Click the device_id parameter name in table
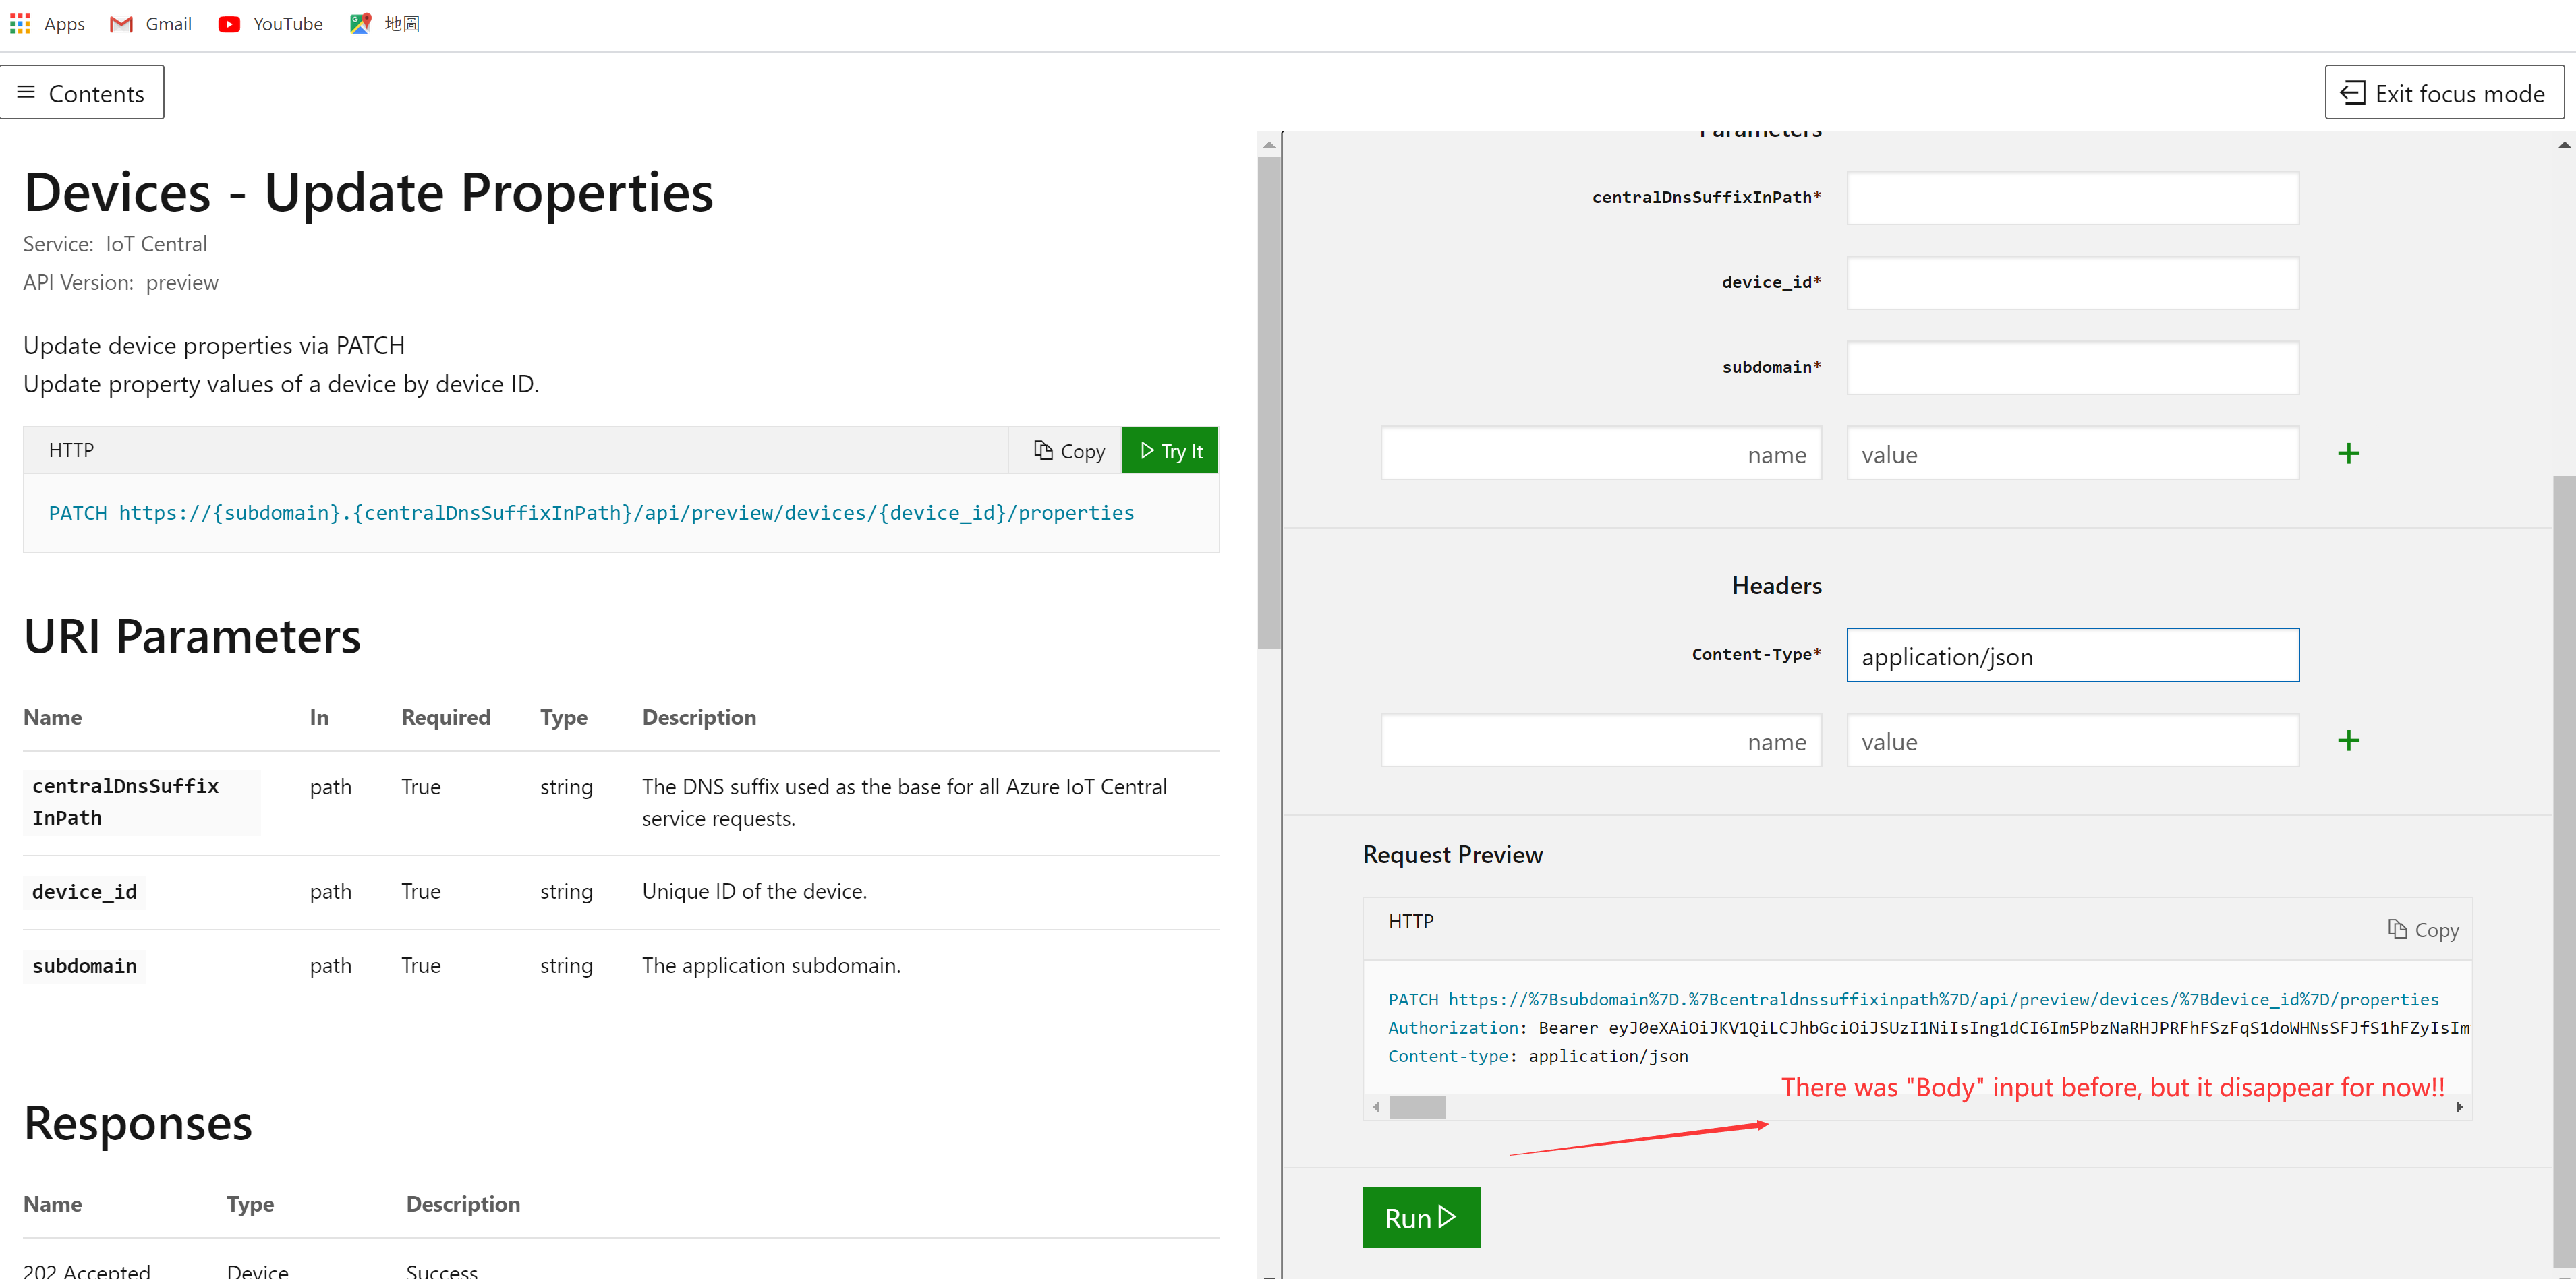2576x1279 pixels. (x=84, y=891)
